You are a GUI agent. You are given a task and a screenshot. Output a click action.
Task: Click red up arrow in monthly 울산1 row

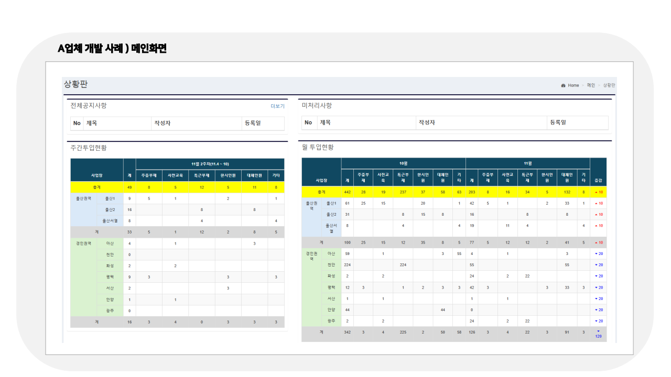(596, 203)
